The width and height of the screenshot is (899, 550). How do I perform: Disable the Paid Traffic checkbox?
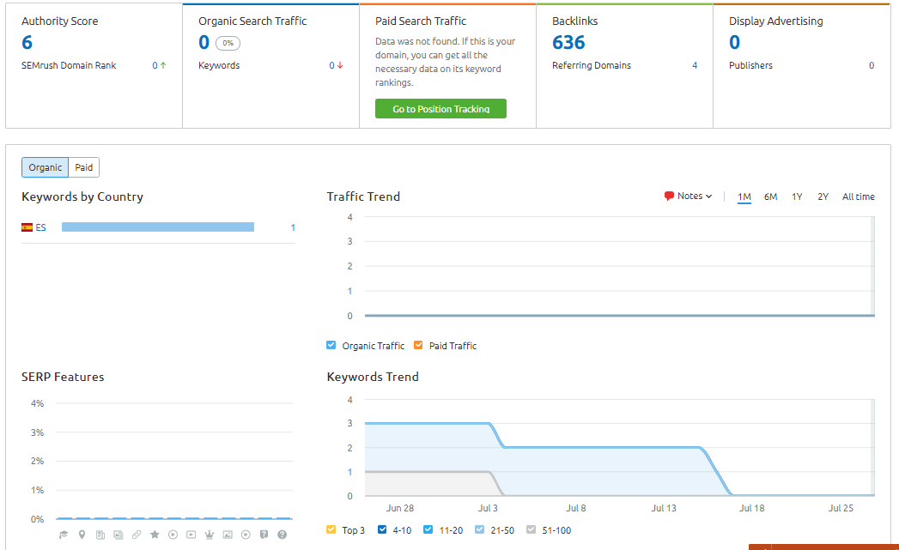click(419, 345)
